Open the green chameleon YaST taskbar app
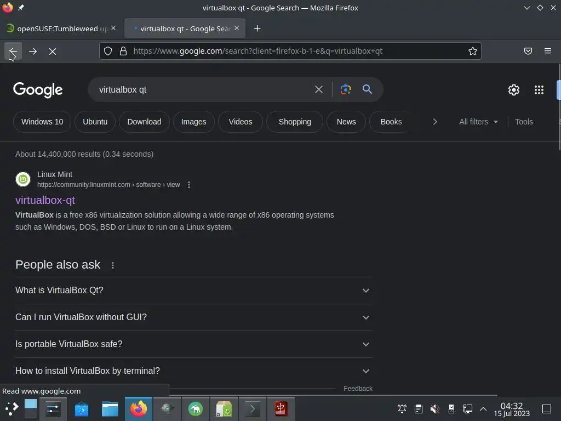Viewport: 561px width, 421px height. coord(196,409)
